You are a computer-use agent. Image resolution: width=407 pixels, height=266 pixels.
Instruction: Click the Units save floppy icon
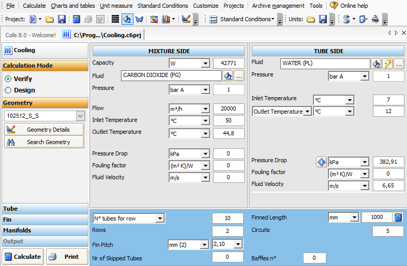tap(323, 19)
